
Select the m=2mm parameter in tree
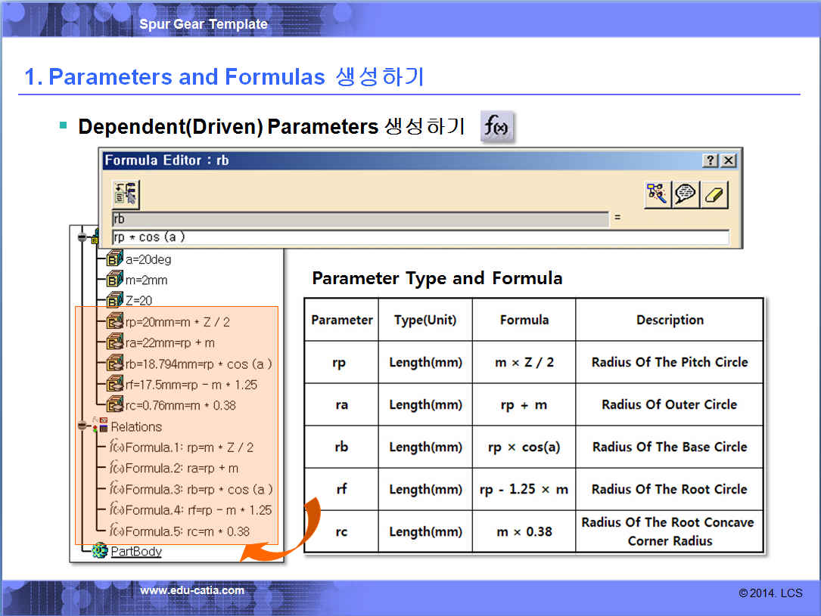coord(146,280)
